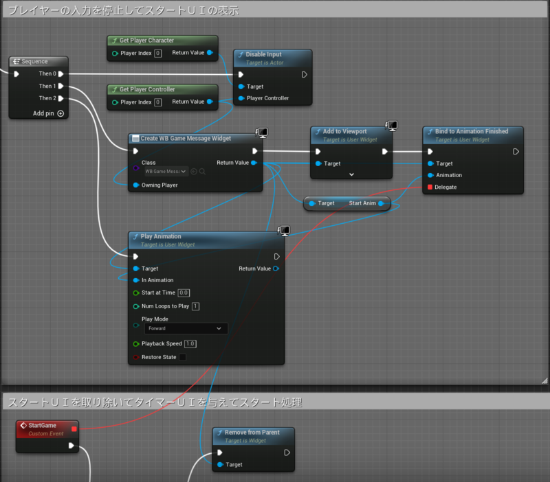Click the Then 2 output pin on Sequence
Viewport: 550px width, 482px height.
point(60,98)
